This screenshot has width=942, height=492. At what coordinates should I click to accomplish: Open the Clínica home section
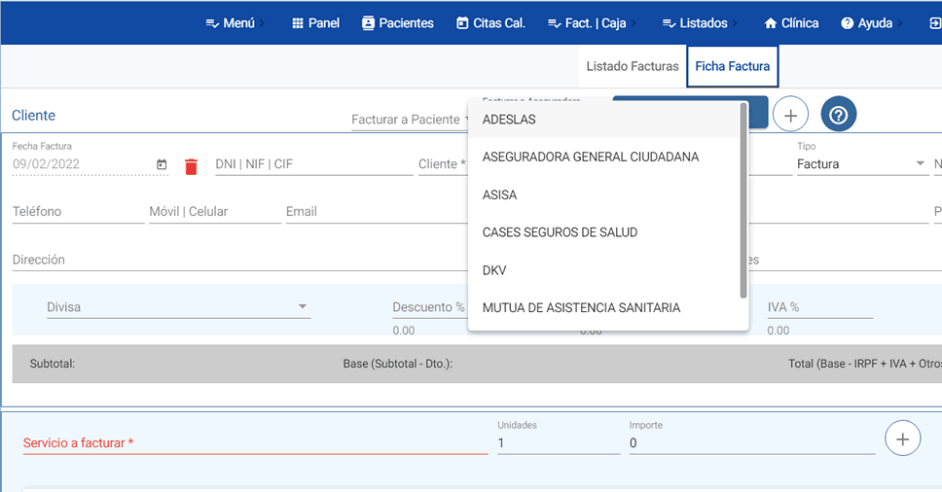pos(791,22)
